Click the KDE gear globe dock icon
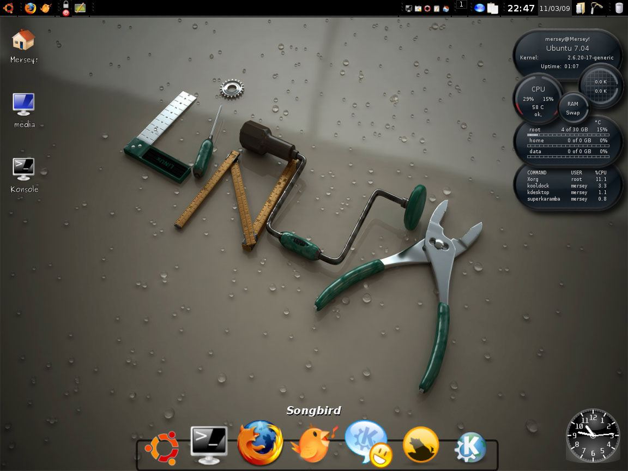The image size is (628, 471). (x=470, y=448)
